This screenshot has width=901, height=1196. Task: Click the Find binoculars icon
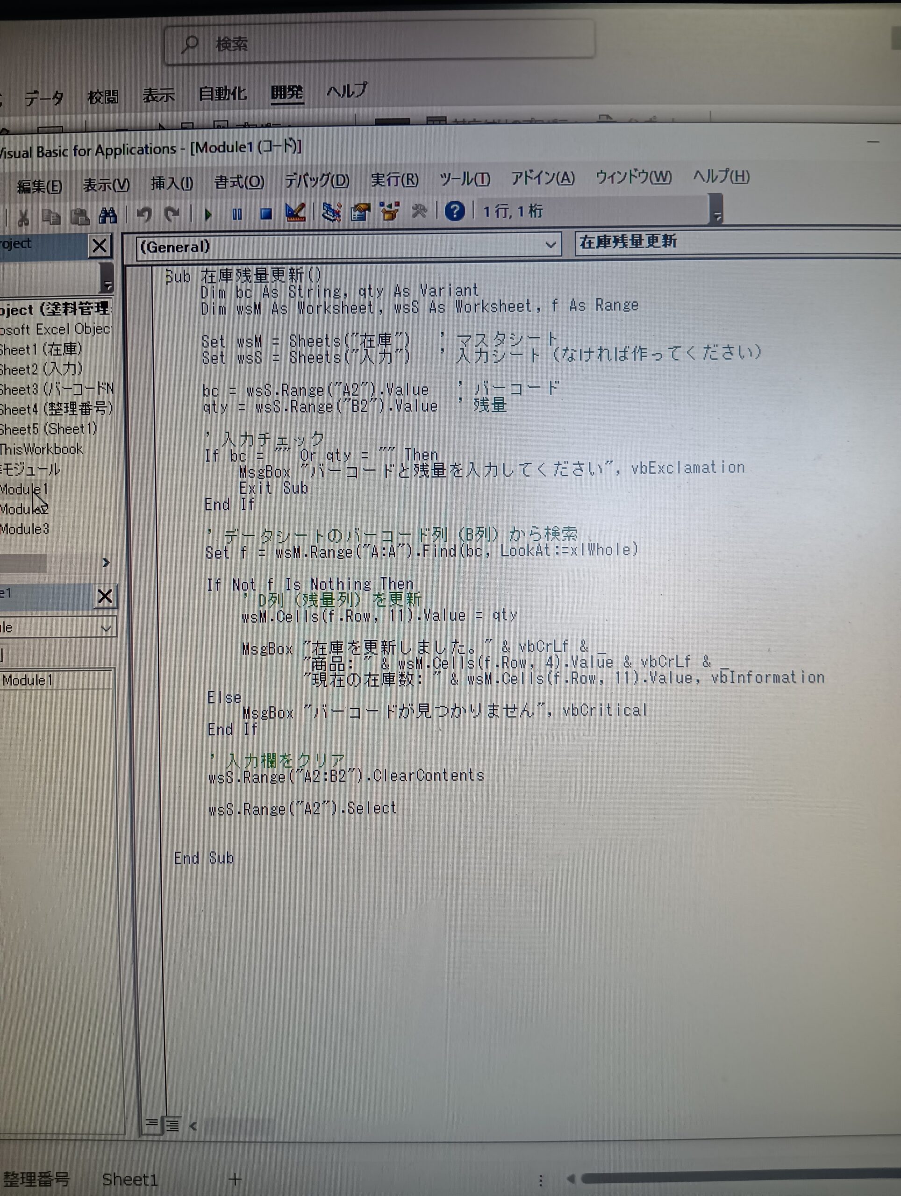(x=107, y=216)
